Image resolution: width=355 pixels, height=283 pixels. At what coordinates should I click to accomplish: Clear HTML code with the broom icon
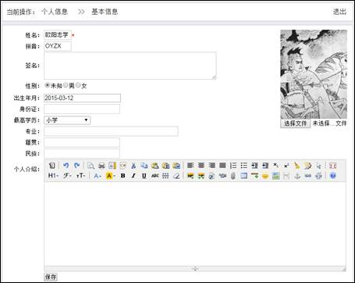click(297, 166)
